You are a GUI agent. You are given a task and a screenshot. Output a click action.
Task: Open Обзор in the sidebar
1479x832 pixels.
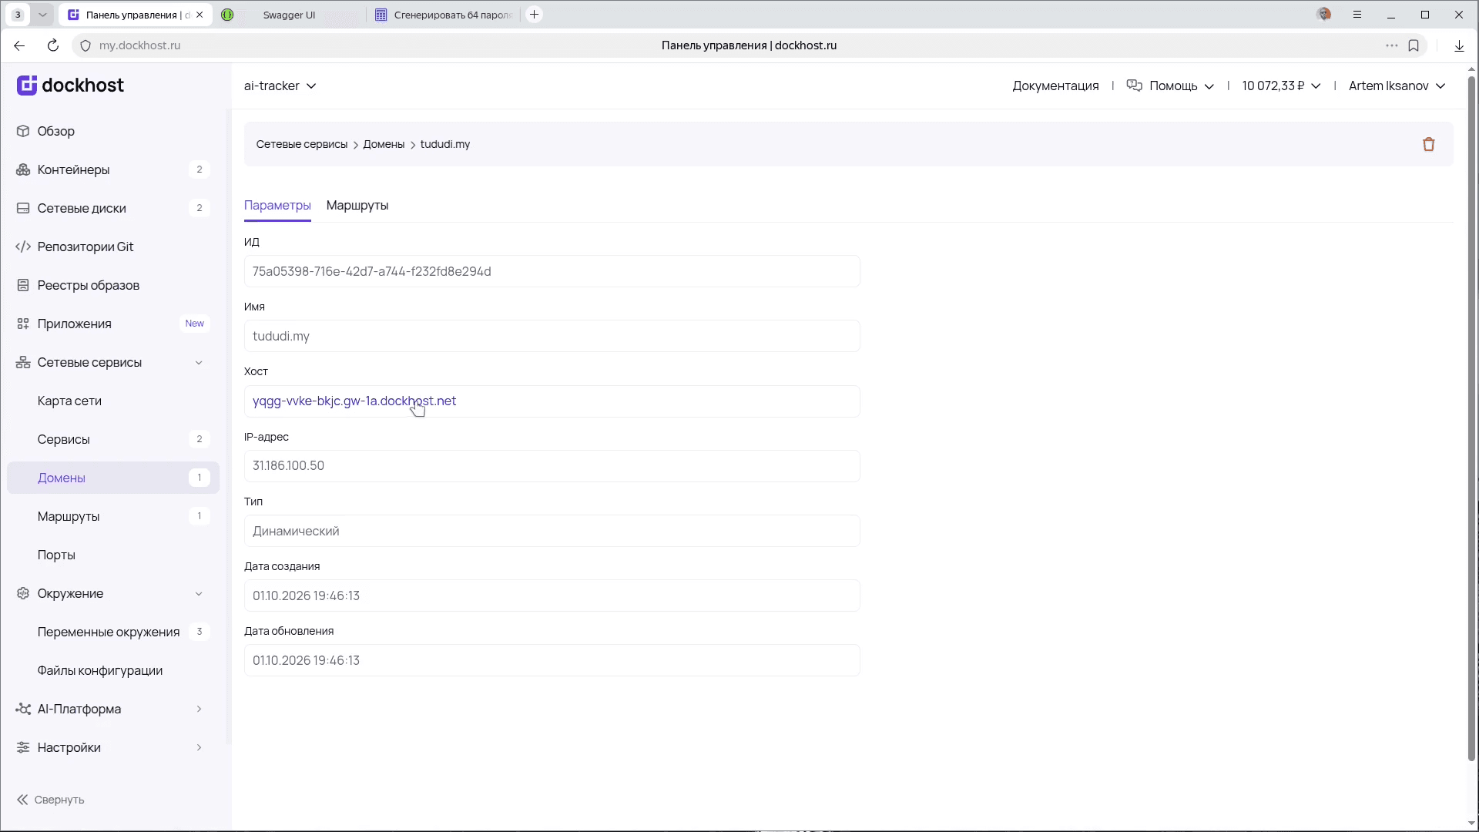tap(113, 131)
